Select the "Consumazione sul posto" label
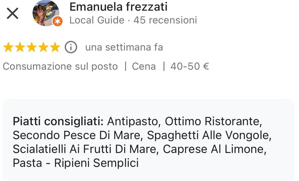The width and height of the screenshot is (299, 181). point(60,66)
